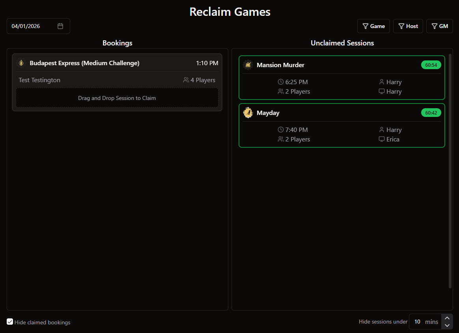Open the GM filter dropdown
The width and height of the screenshot is (459, 333).
pos(439,26)
